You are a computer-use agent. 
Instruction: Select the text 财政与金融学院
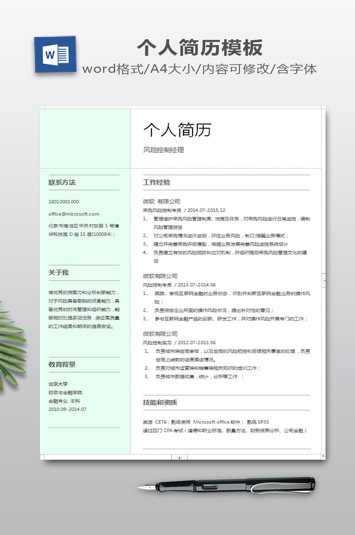pyautogui.click(x=65, y=392)
